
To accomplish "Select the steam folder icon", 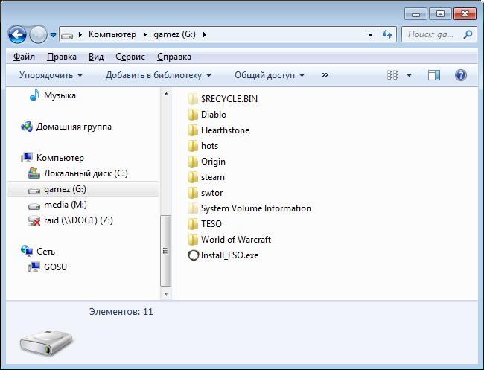I will point(193,177).
